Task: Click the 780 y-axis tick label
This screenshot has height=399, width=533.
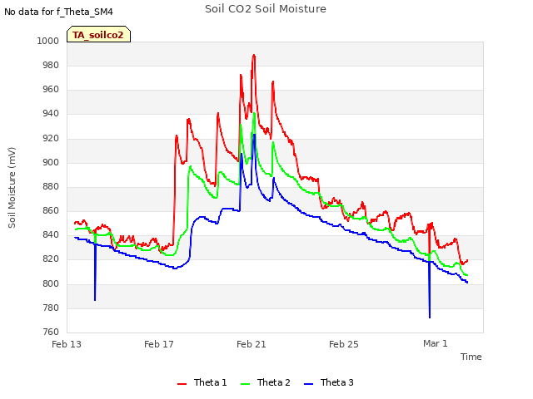Action: pos(51,308)
